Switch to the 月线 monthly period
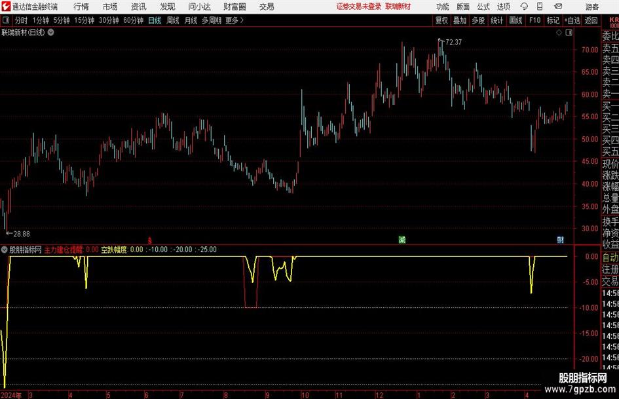 191,20
